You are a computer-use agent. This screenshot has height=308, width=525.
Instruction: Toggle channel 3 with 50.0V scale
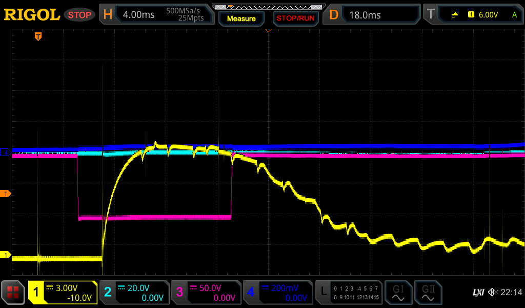click(206, 293)
